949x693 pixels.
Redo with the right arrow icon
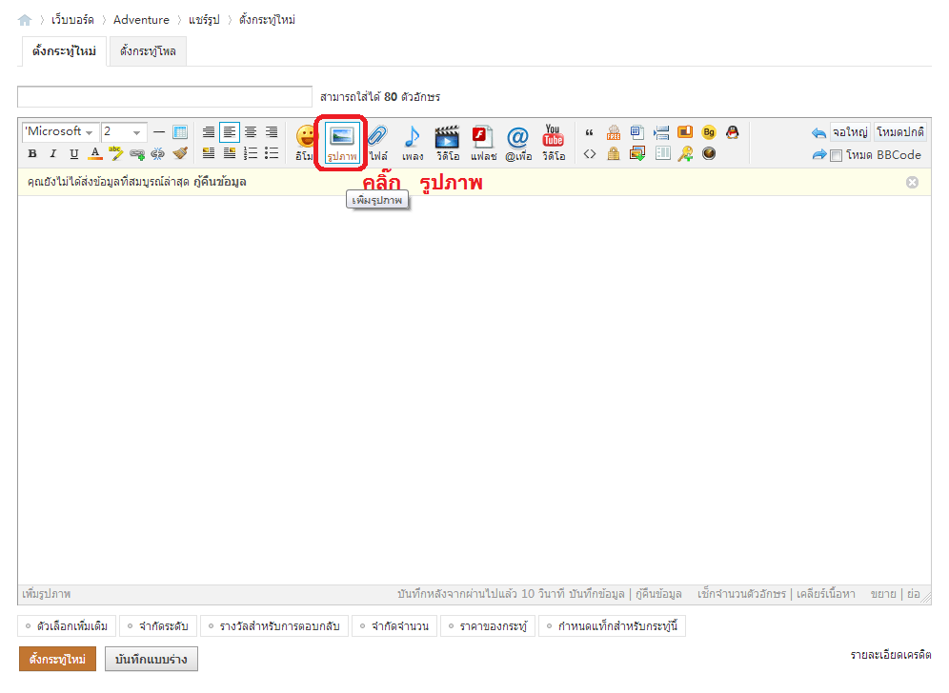point(818,155)
